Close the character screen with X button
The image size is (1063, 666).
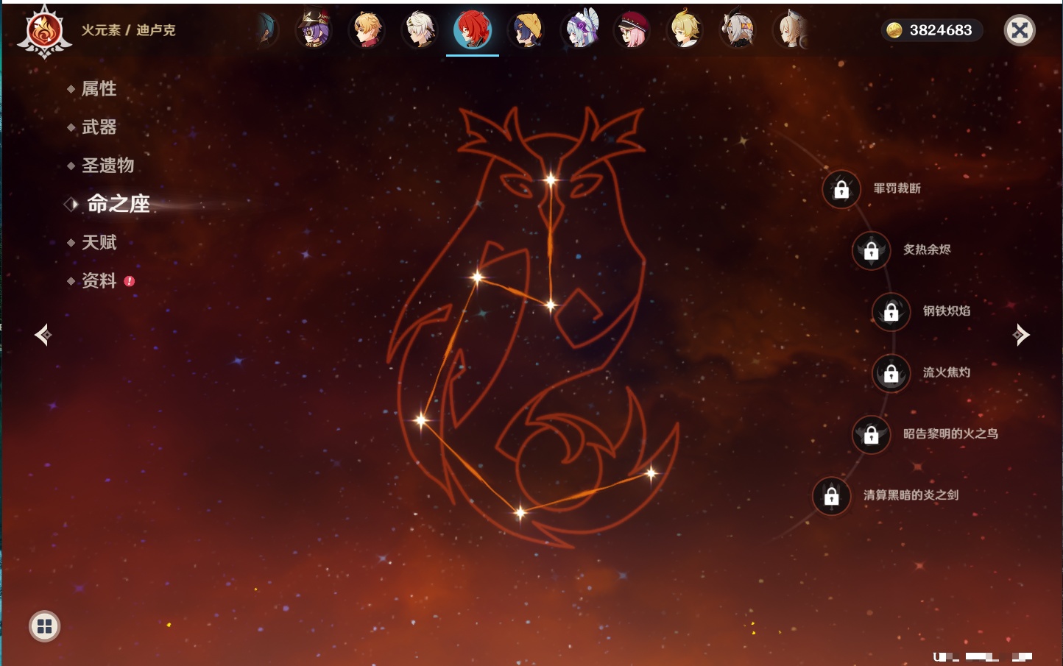click(x=1020, y=30)
